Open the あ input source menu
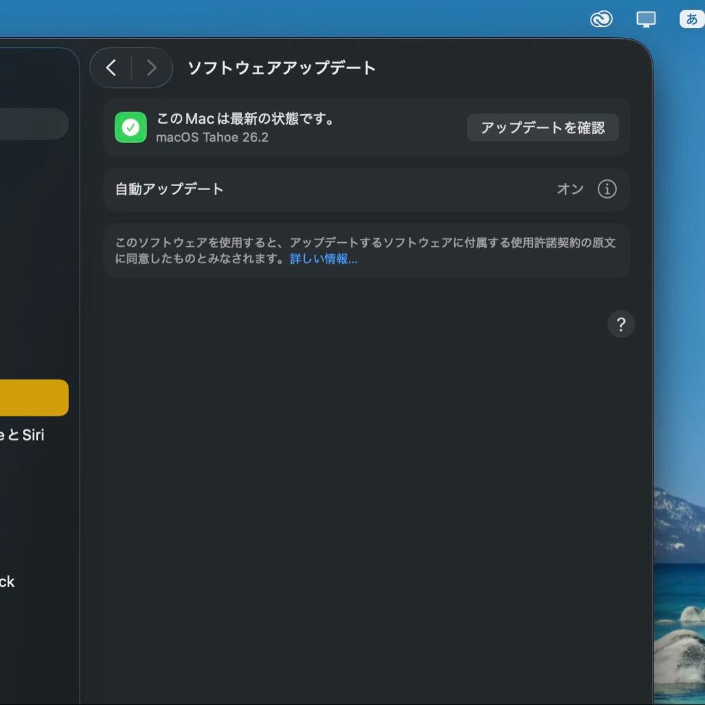 [691, 20]
